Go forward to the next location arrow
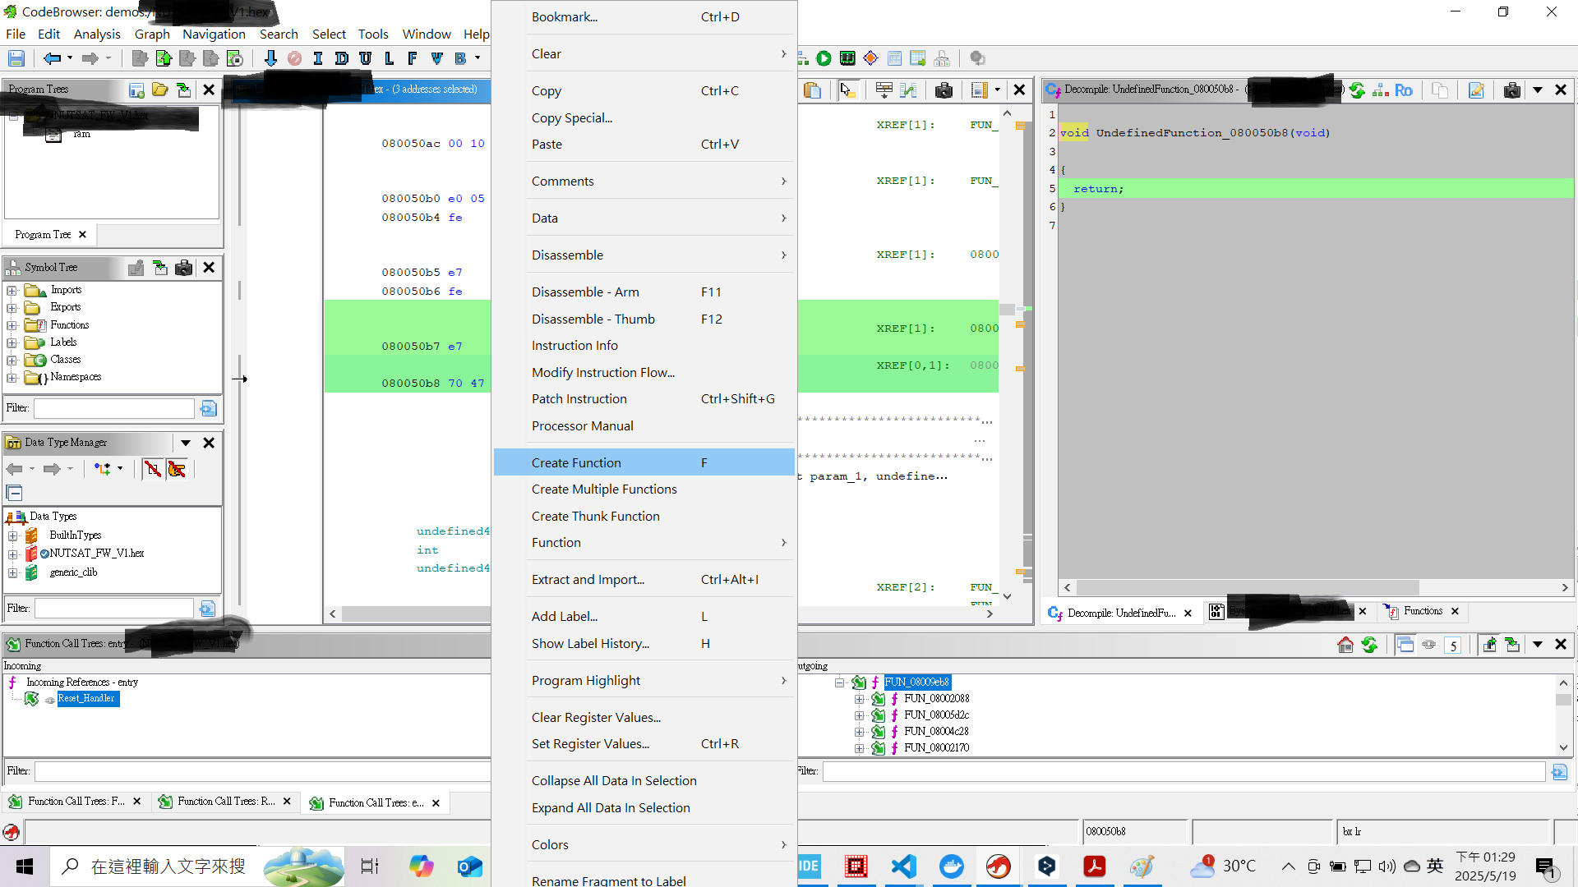Screen dimensions: 1578x887 [x=90, y=58]
